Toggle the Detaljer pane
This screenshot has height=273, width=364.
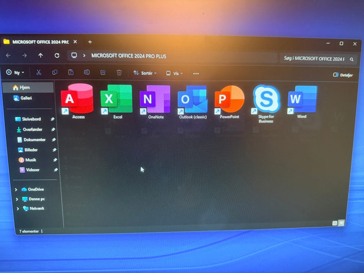pos(343,75)
